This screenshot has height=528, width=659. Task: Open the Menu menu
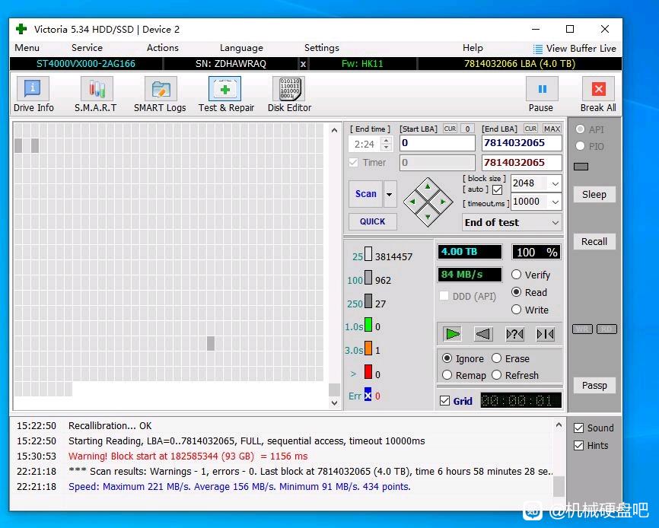point(27,48)
